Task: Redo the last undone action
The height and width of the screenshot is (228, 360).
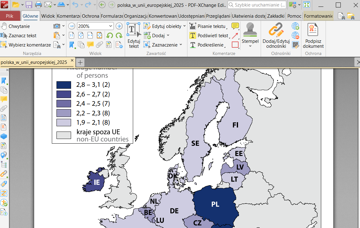Action: coord(88,5)
